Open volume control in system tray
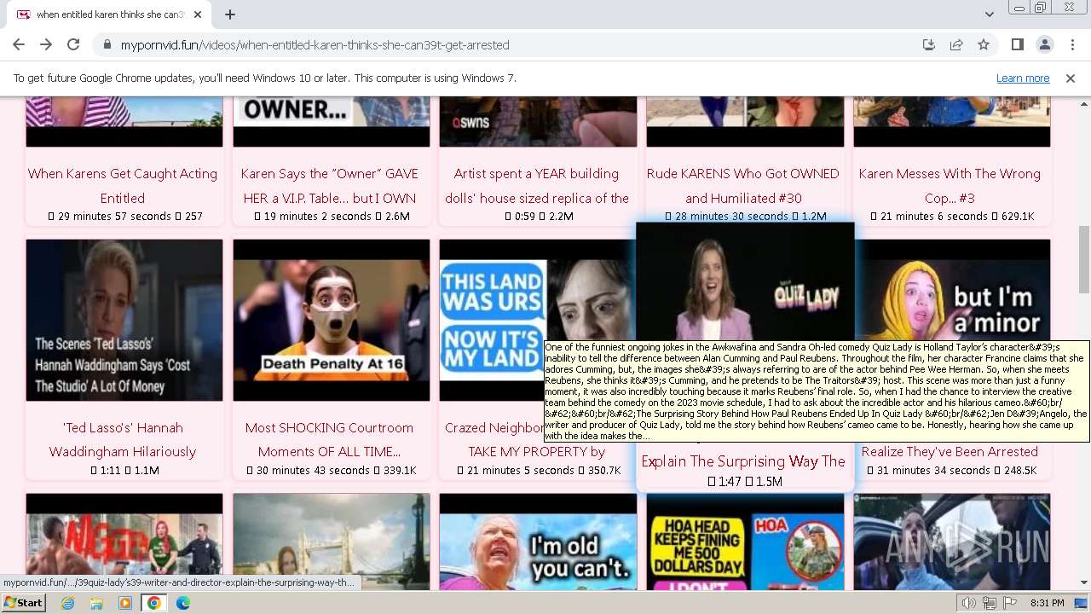 969,603
